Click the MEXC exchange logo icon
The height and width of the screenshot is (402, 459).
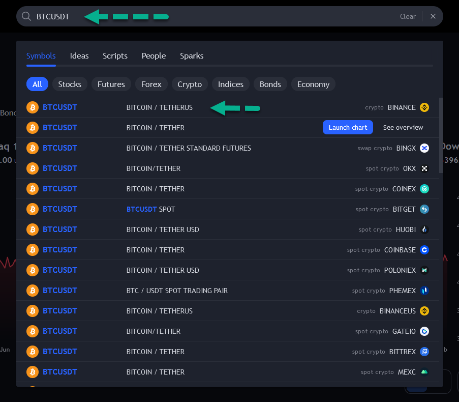424,372
